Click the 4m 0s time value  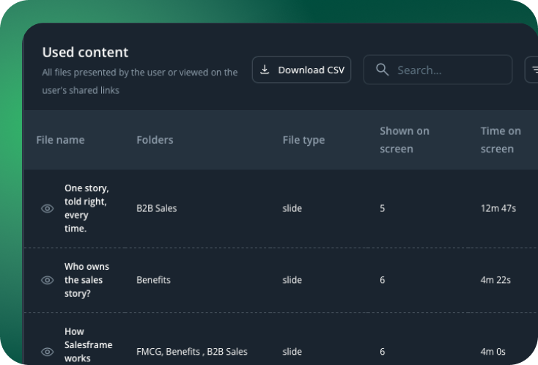(x=493, y=352)
